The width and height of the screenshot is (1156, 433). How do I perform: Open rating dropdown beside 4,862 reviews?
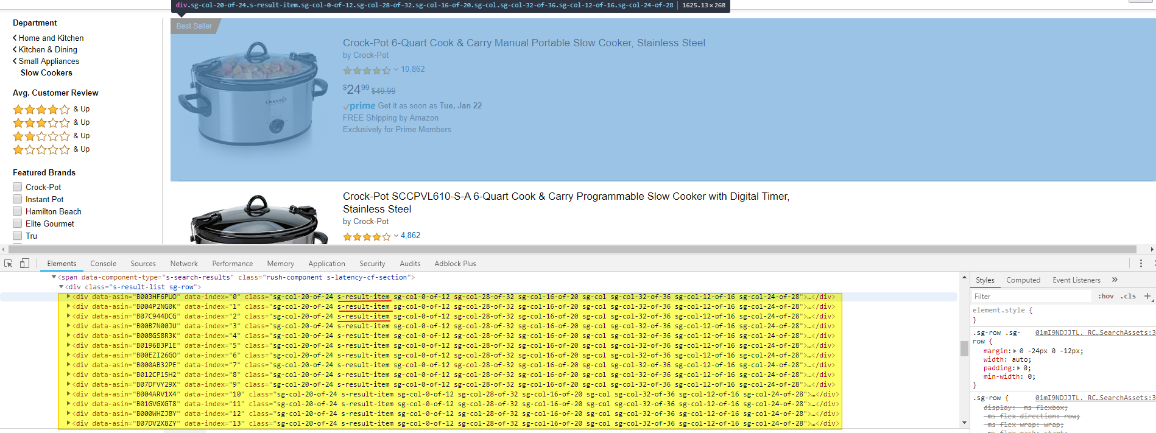[x=396, y=236]
